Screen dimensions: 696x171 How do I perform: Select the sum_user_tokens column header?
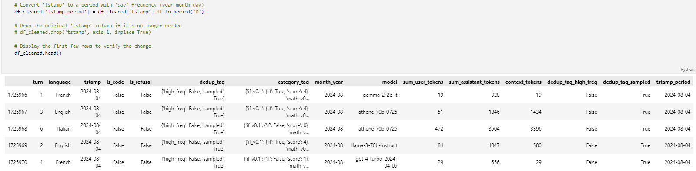(x=423, y=82)
